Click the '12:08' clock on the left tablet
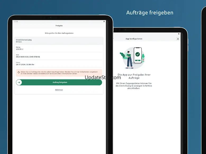206x154 pixels. click(x=16, y=22)
